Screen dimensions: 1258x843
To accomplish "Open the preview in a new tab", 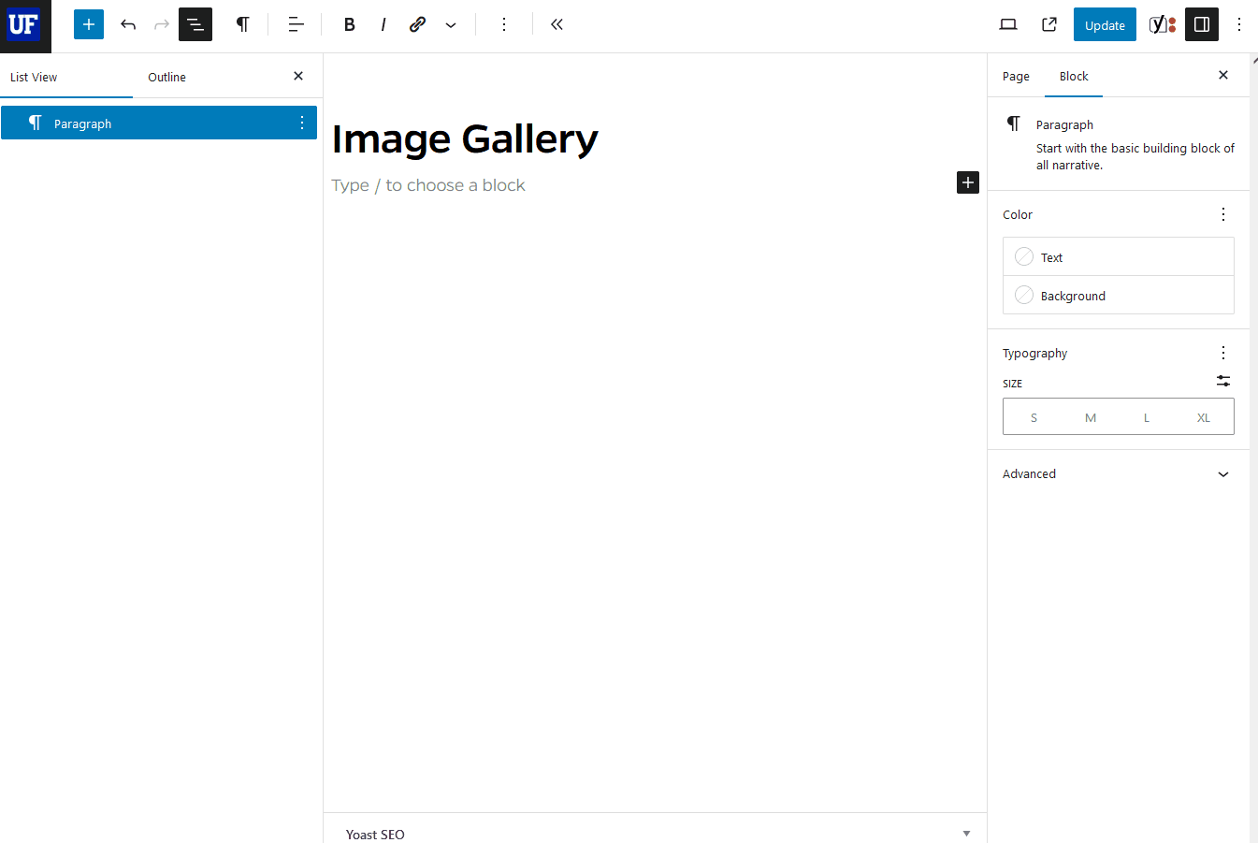I will pos(1048,24).
